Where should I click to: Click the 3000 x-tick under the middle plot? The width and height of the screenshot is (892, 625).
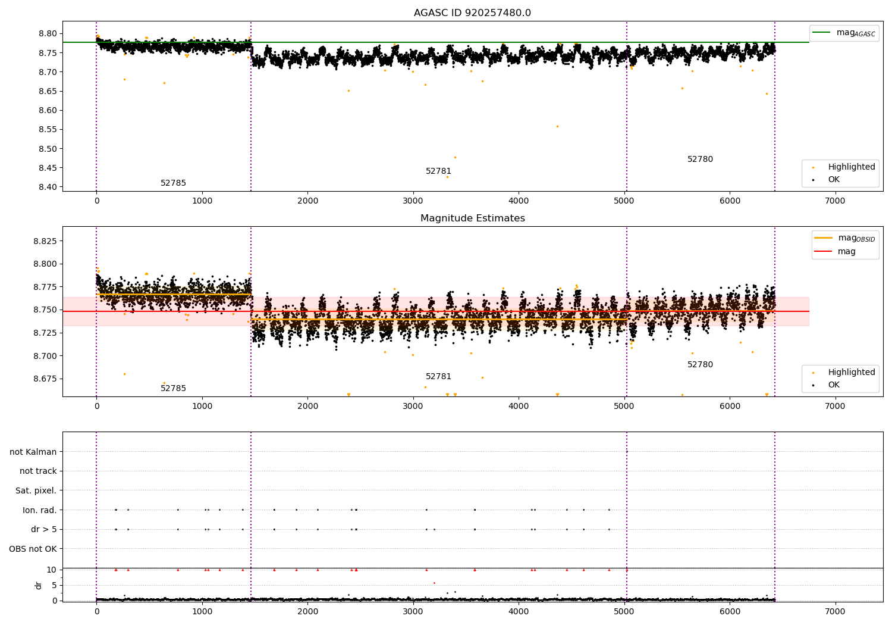(413, 407)
